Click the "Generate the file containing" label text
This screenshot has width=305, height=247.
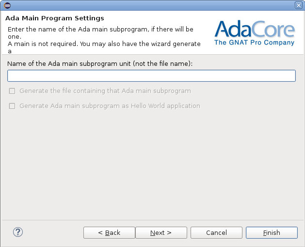coord(105,91)
